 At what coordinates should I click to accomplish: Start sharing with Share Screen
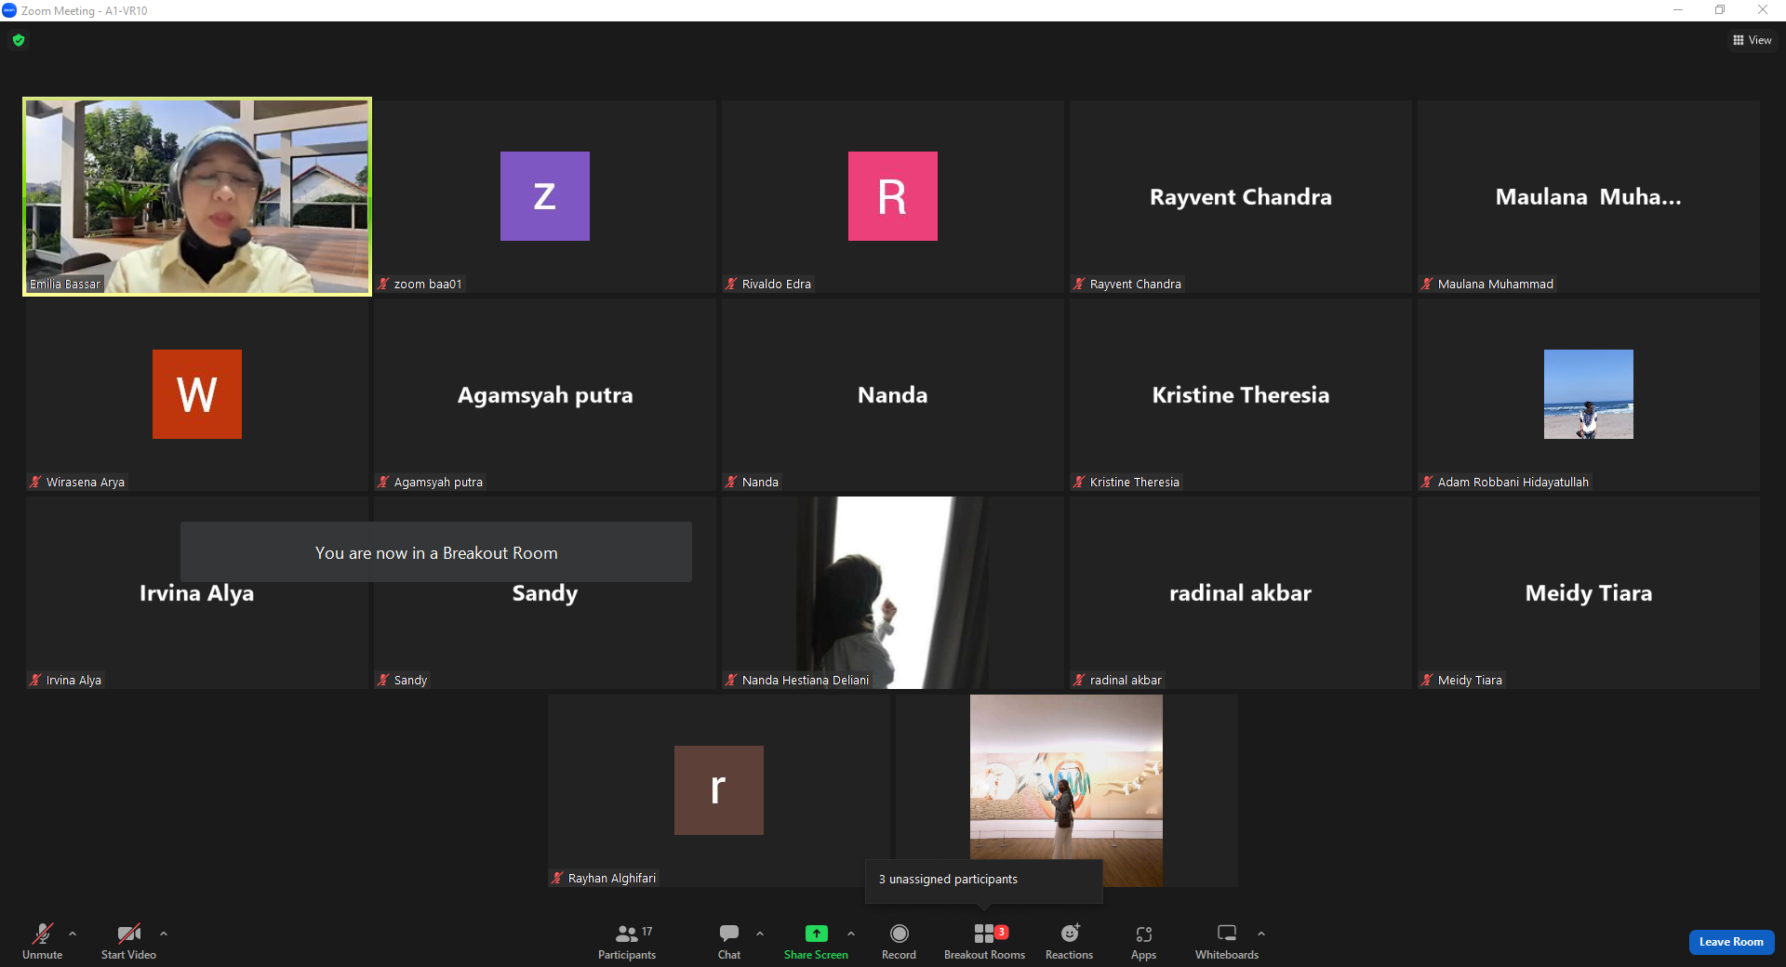click(x=816, y=941)
